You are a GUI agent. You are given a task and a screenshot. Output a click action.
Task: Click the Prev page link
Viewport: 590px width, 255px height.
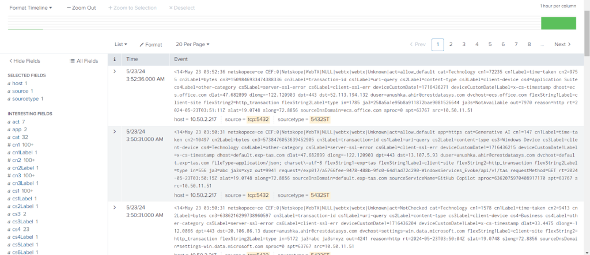click(x=418, y=44)
